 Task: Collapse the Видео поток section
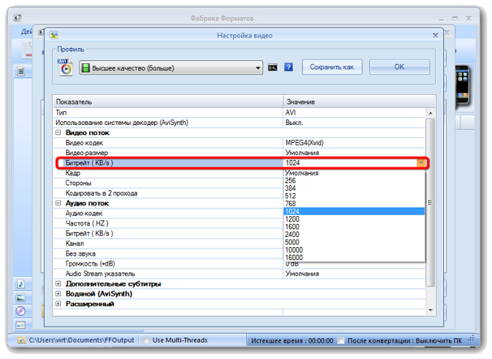pos(58,133)
